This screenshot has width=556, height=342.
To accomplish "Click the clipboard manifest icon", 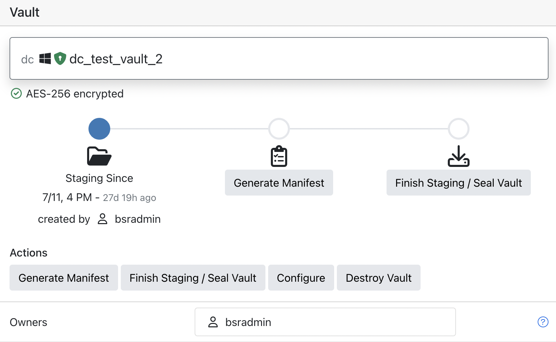I will click(279, 156).
